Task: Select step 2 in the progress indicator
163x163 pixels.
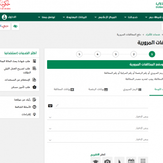Action: (x=134, y=54)
